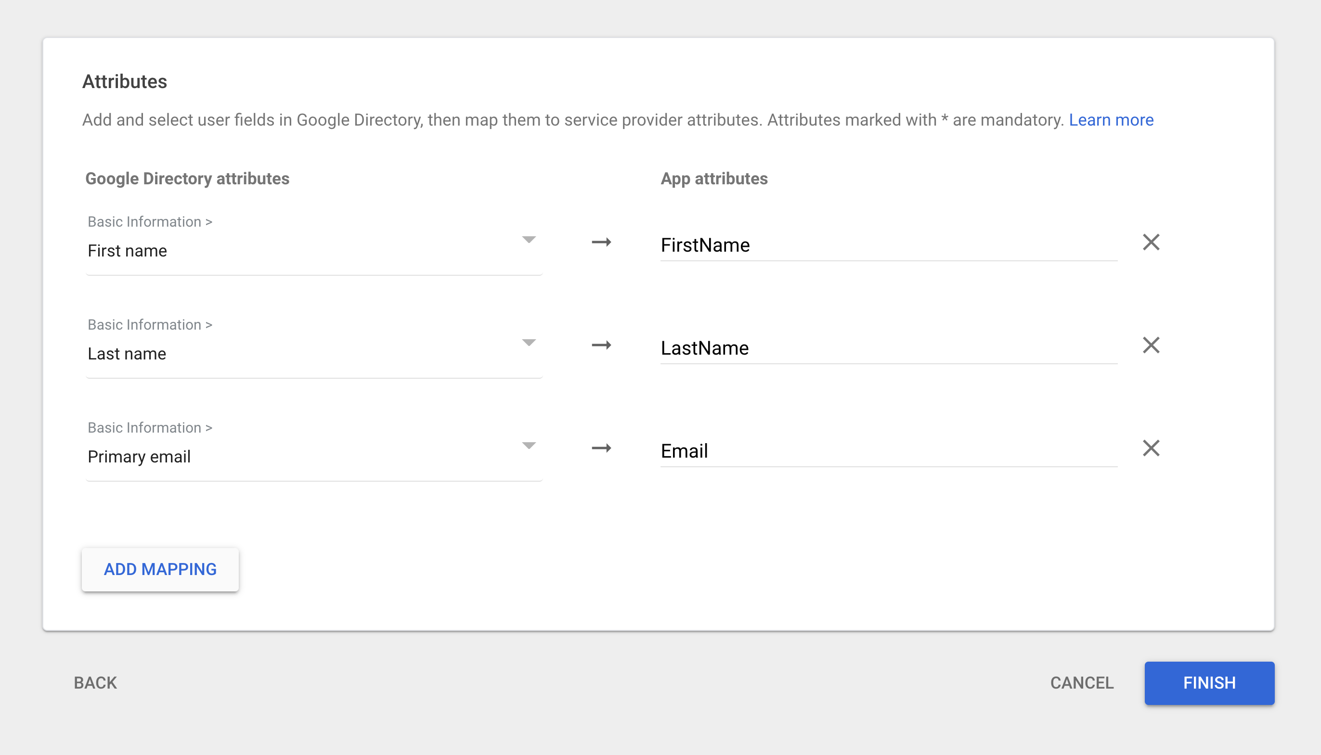Click Cancel to discard setup
Screen dimensions: 1321x755
click(1081, 682)
